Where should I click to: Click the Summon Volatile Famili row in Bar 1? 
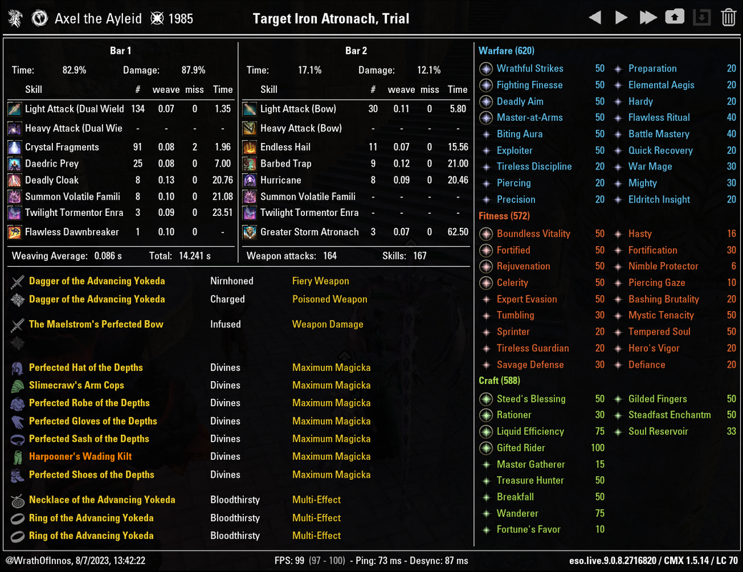click(120, 197)
